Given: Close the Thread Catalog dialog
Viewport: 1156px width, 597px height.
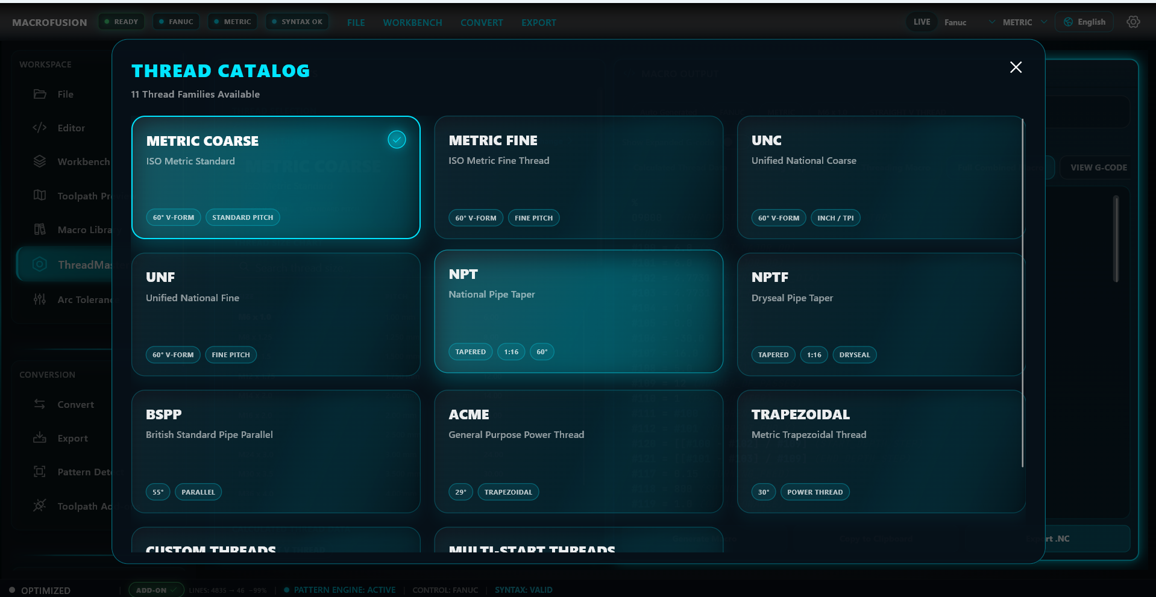Looking at the screenshot, I should (1016, 67).
